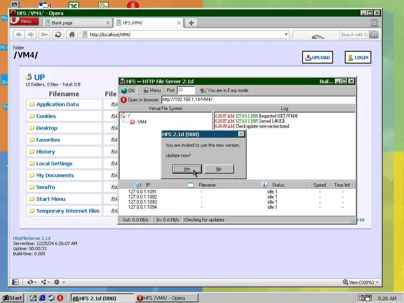This screenshot has height=303, width=404.
Task: Open the Desktop folder link
Action: pos(47,128)
